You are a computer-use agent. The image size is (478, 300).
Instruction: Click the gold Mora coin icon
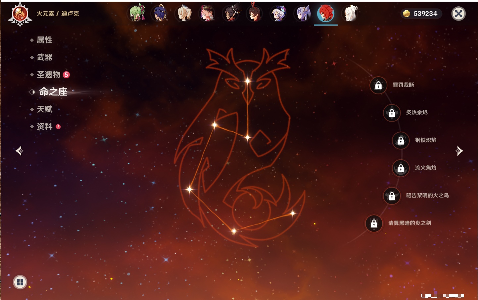[406, 14]
